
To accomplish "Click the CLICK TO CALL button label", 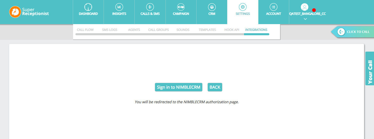I will [x=358, y=32].
